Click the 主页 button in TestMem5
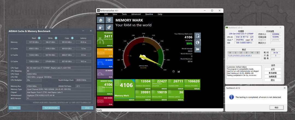Screen dimensions: 295x120 (273, 69)
